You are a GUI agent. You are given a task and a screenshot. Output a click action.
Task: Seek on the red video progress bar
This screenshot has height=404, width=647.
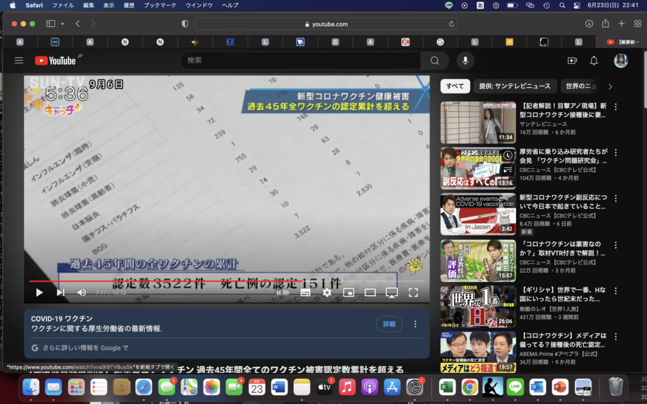(x=190, y=281)
